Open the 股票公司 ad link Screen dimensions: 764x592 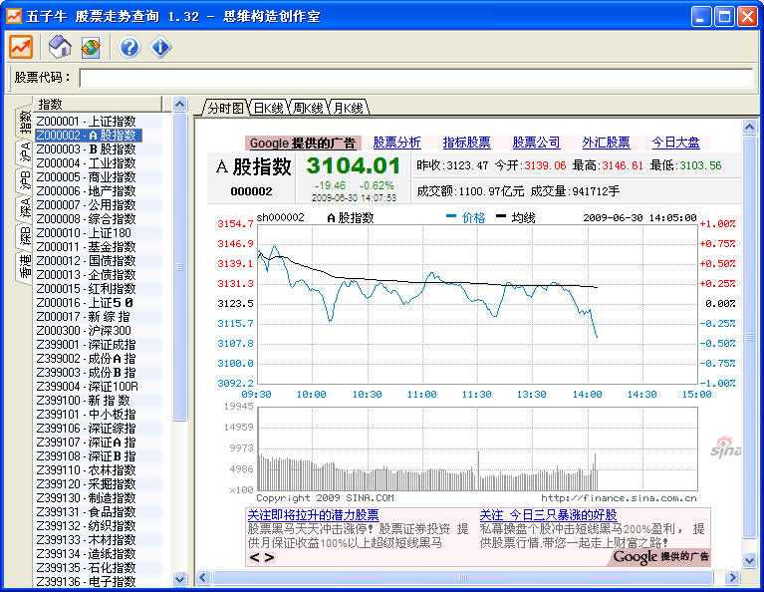[x=536, y=143]
